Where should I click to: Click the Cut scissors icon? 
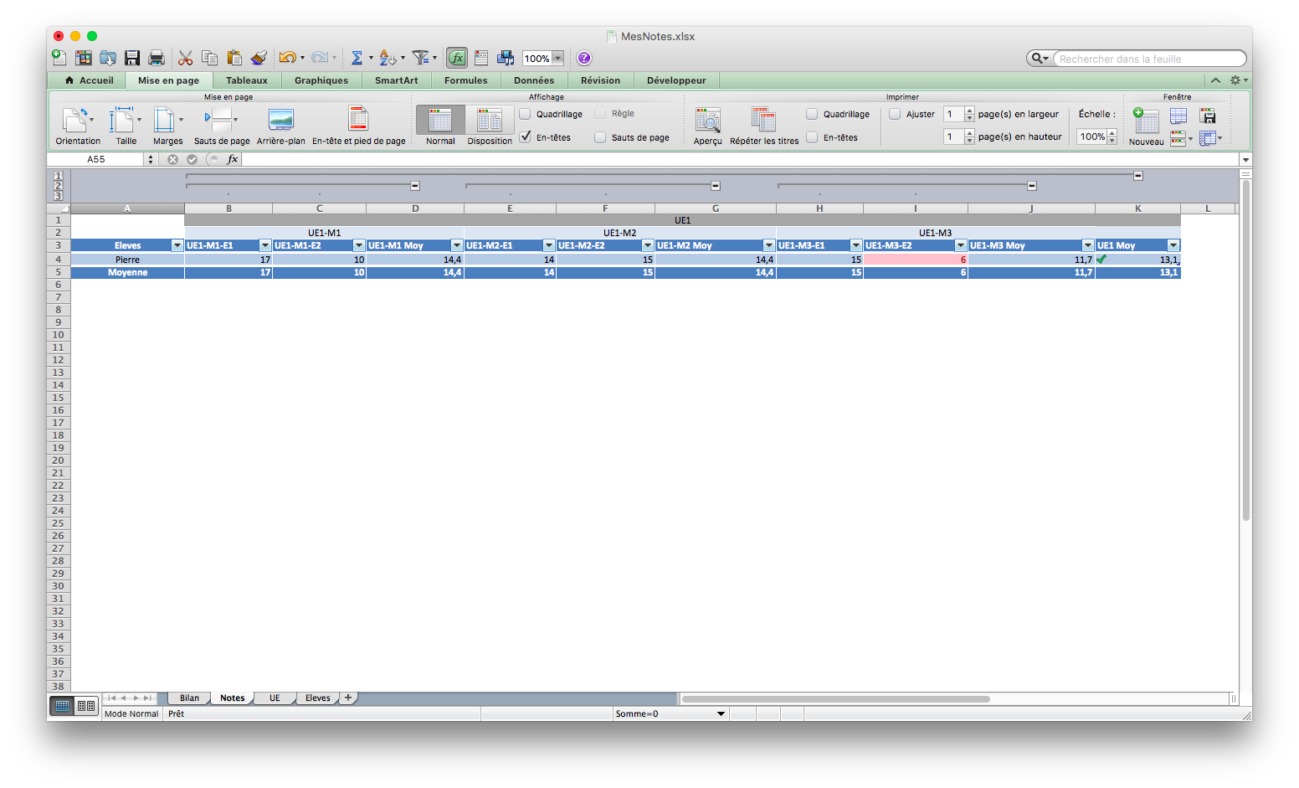(x=185, y=58)
